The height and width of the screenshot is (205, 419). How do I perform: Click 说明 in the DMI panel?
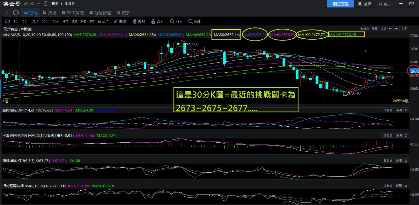(399, 110)
